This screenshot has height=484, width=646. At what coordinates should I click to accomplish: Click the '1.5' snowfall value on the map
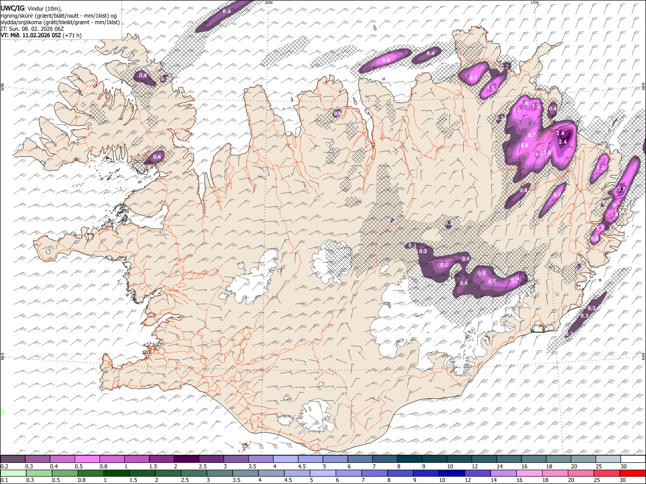point(491,88)
